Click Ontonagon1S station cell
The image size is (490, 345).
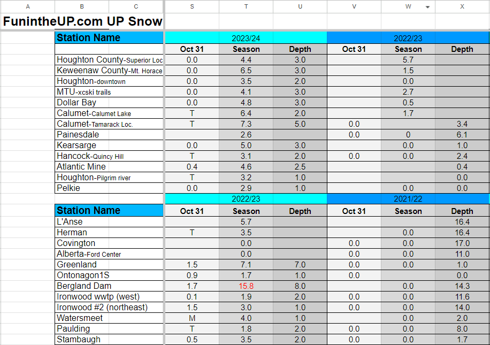pyautogui.click(x=109, y=275)
